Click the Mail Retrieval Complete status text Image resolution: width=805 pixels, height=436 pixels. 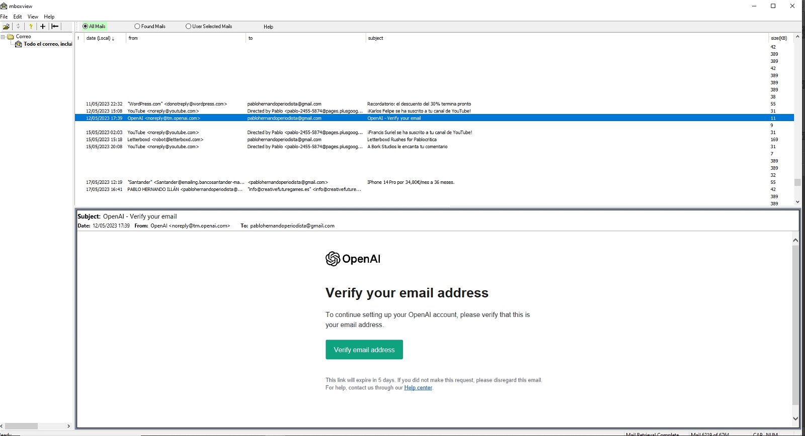[653, 434]
